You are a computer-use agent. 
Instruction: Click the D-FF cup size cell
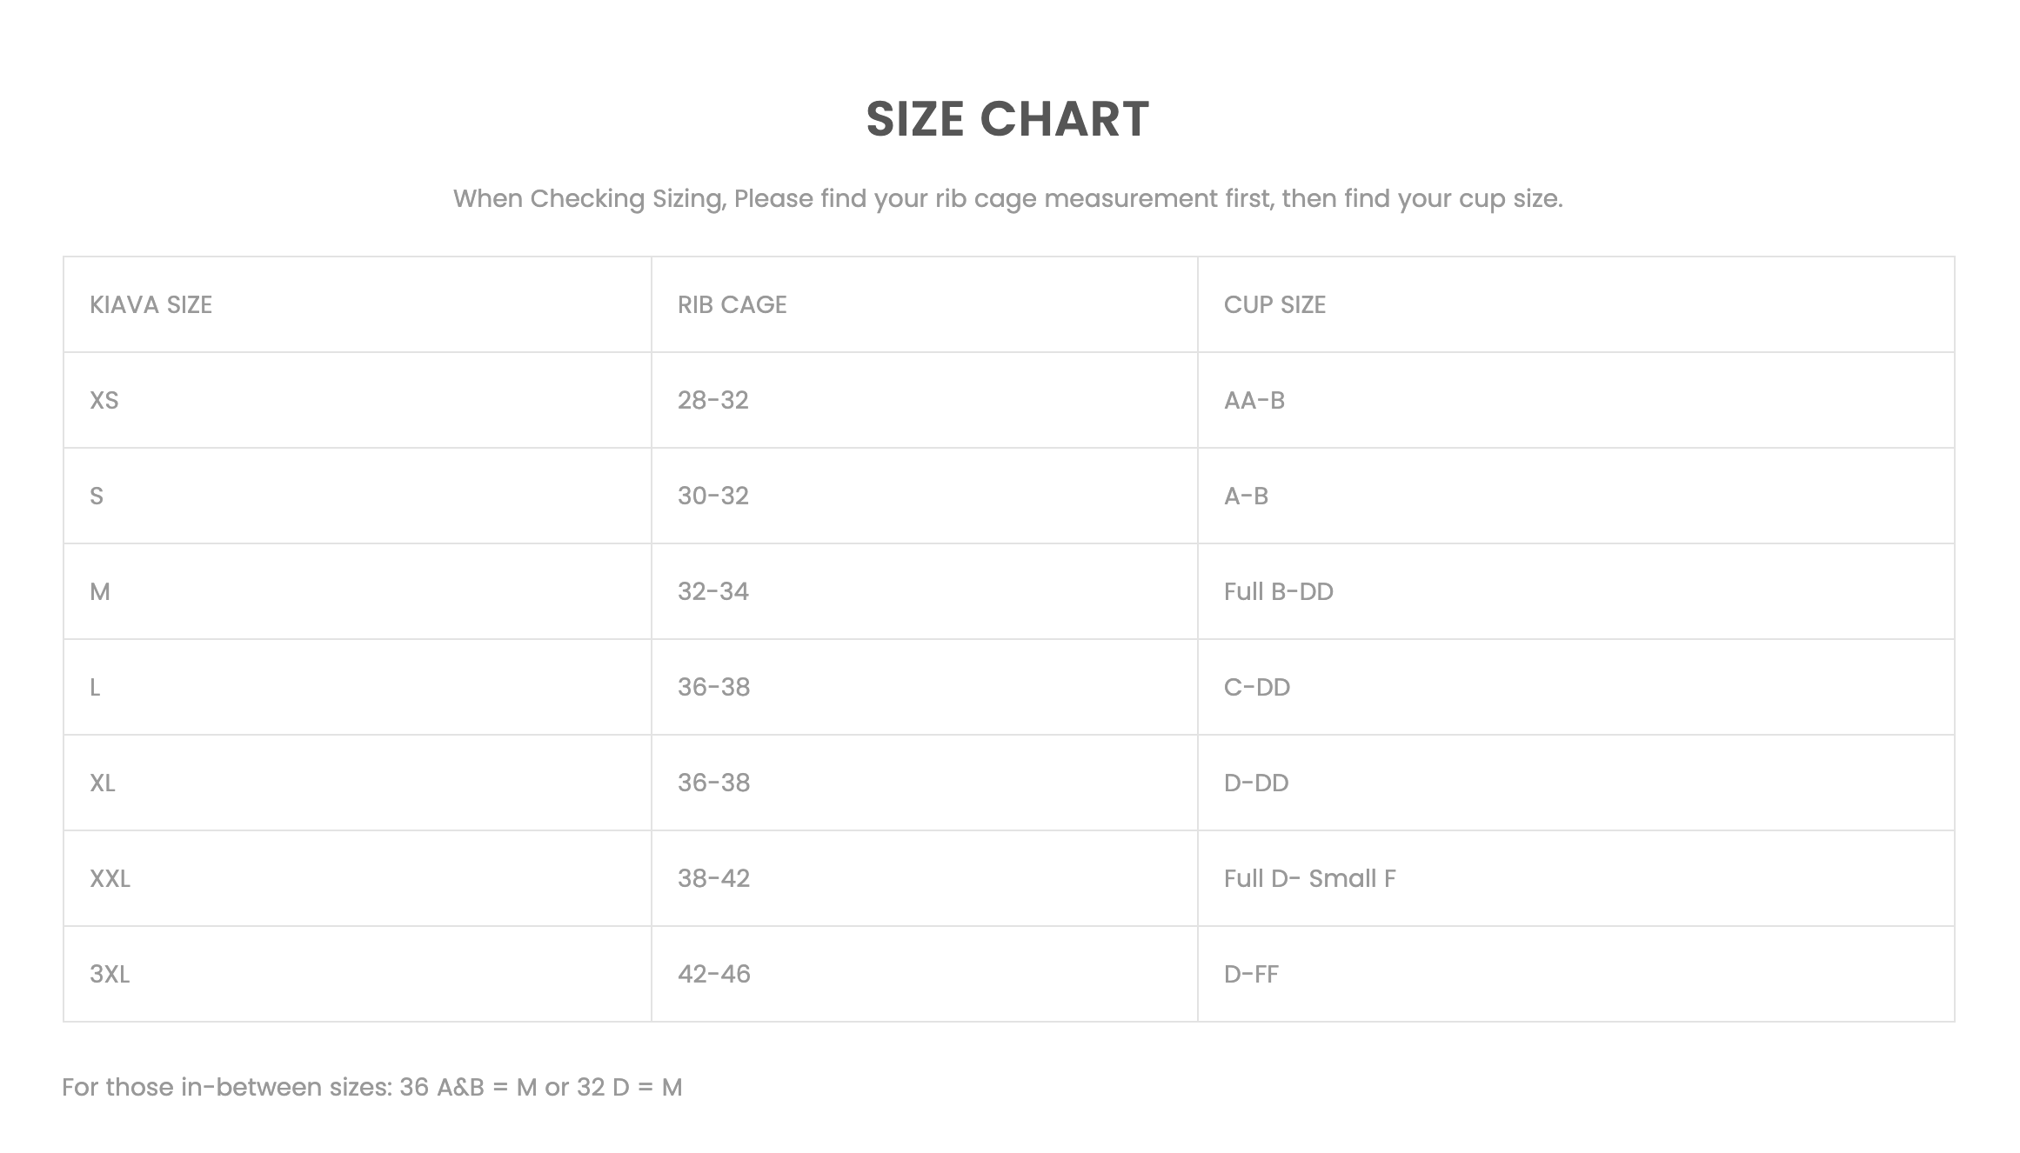[1251, 975]
